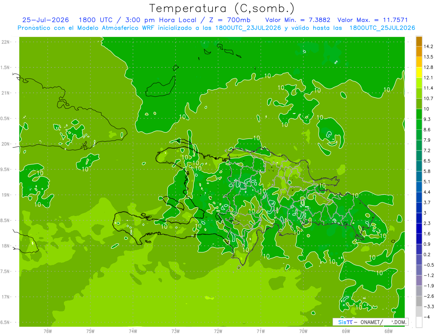Click the colorbar label '12.8'
436x336 pixels.
click(428, 67)
